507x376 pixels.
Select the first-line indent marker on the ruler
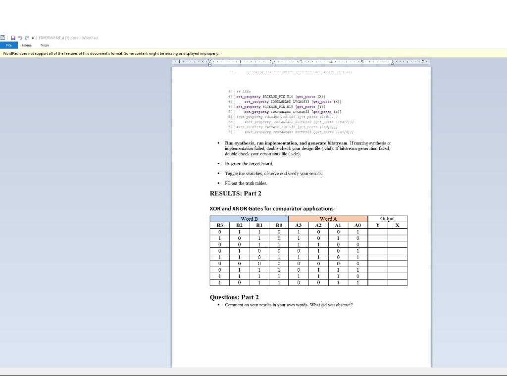(209, 60)
